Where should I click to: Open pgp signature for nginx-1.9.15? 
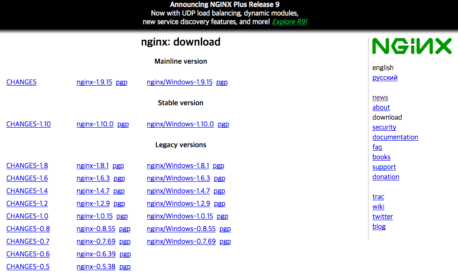[x=122, y=83]
